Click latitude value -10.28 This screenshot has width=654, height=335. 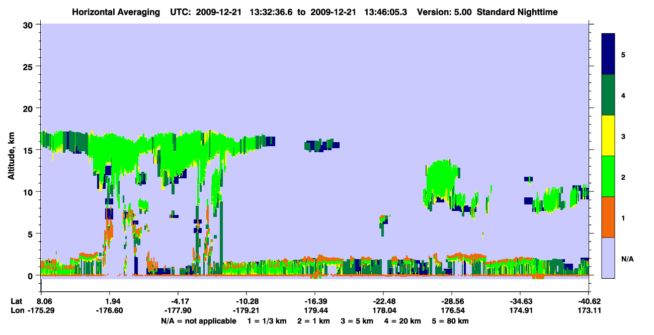click(x=246, y=301)
